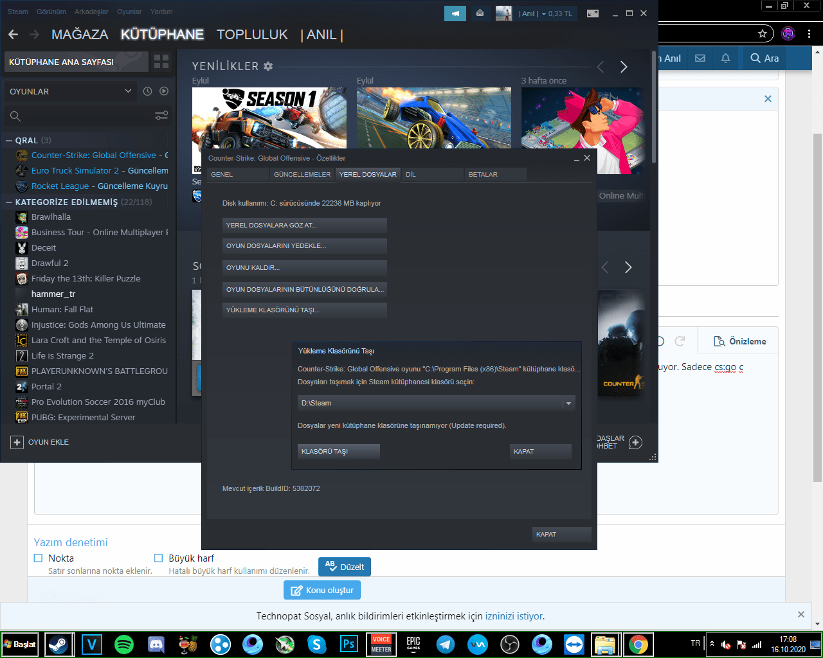This screenshot has width=823, height=658.
Task: Filter the library to ready-to-play games
Action: [x=164, y=91]
